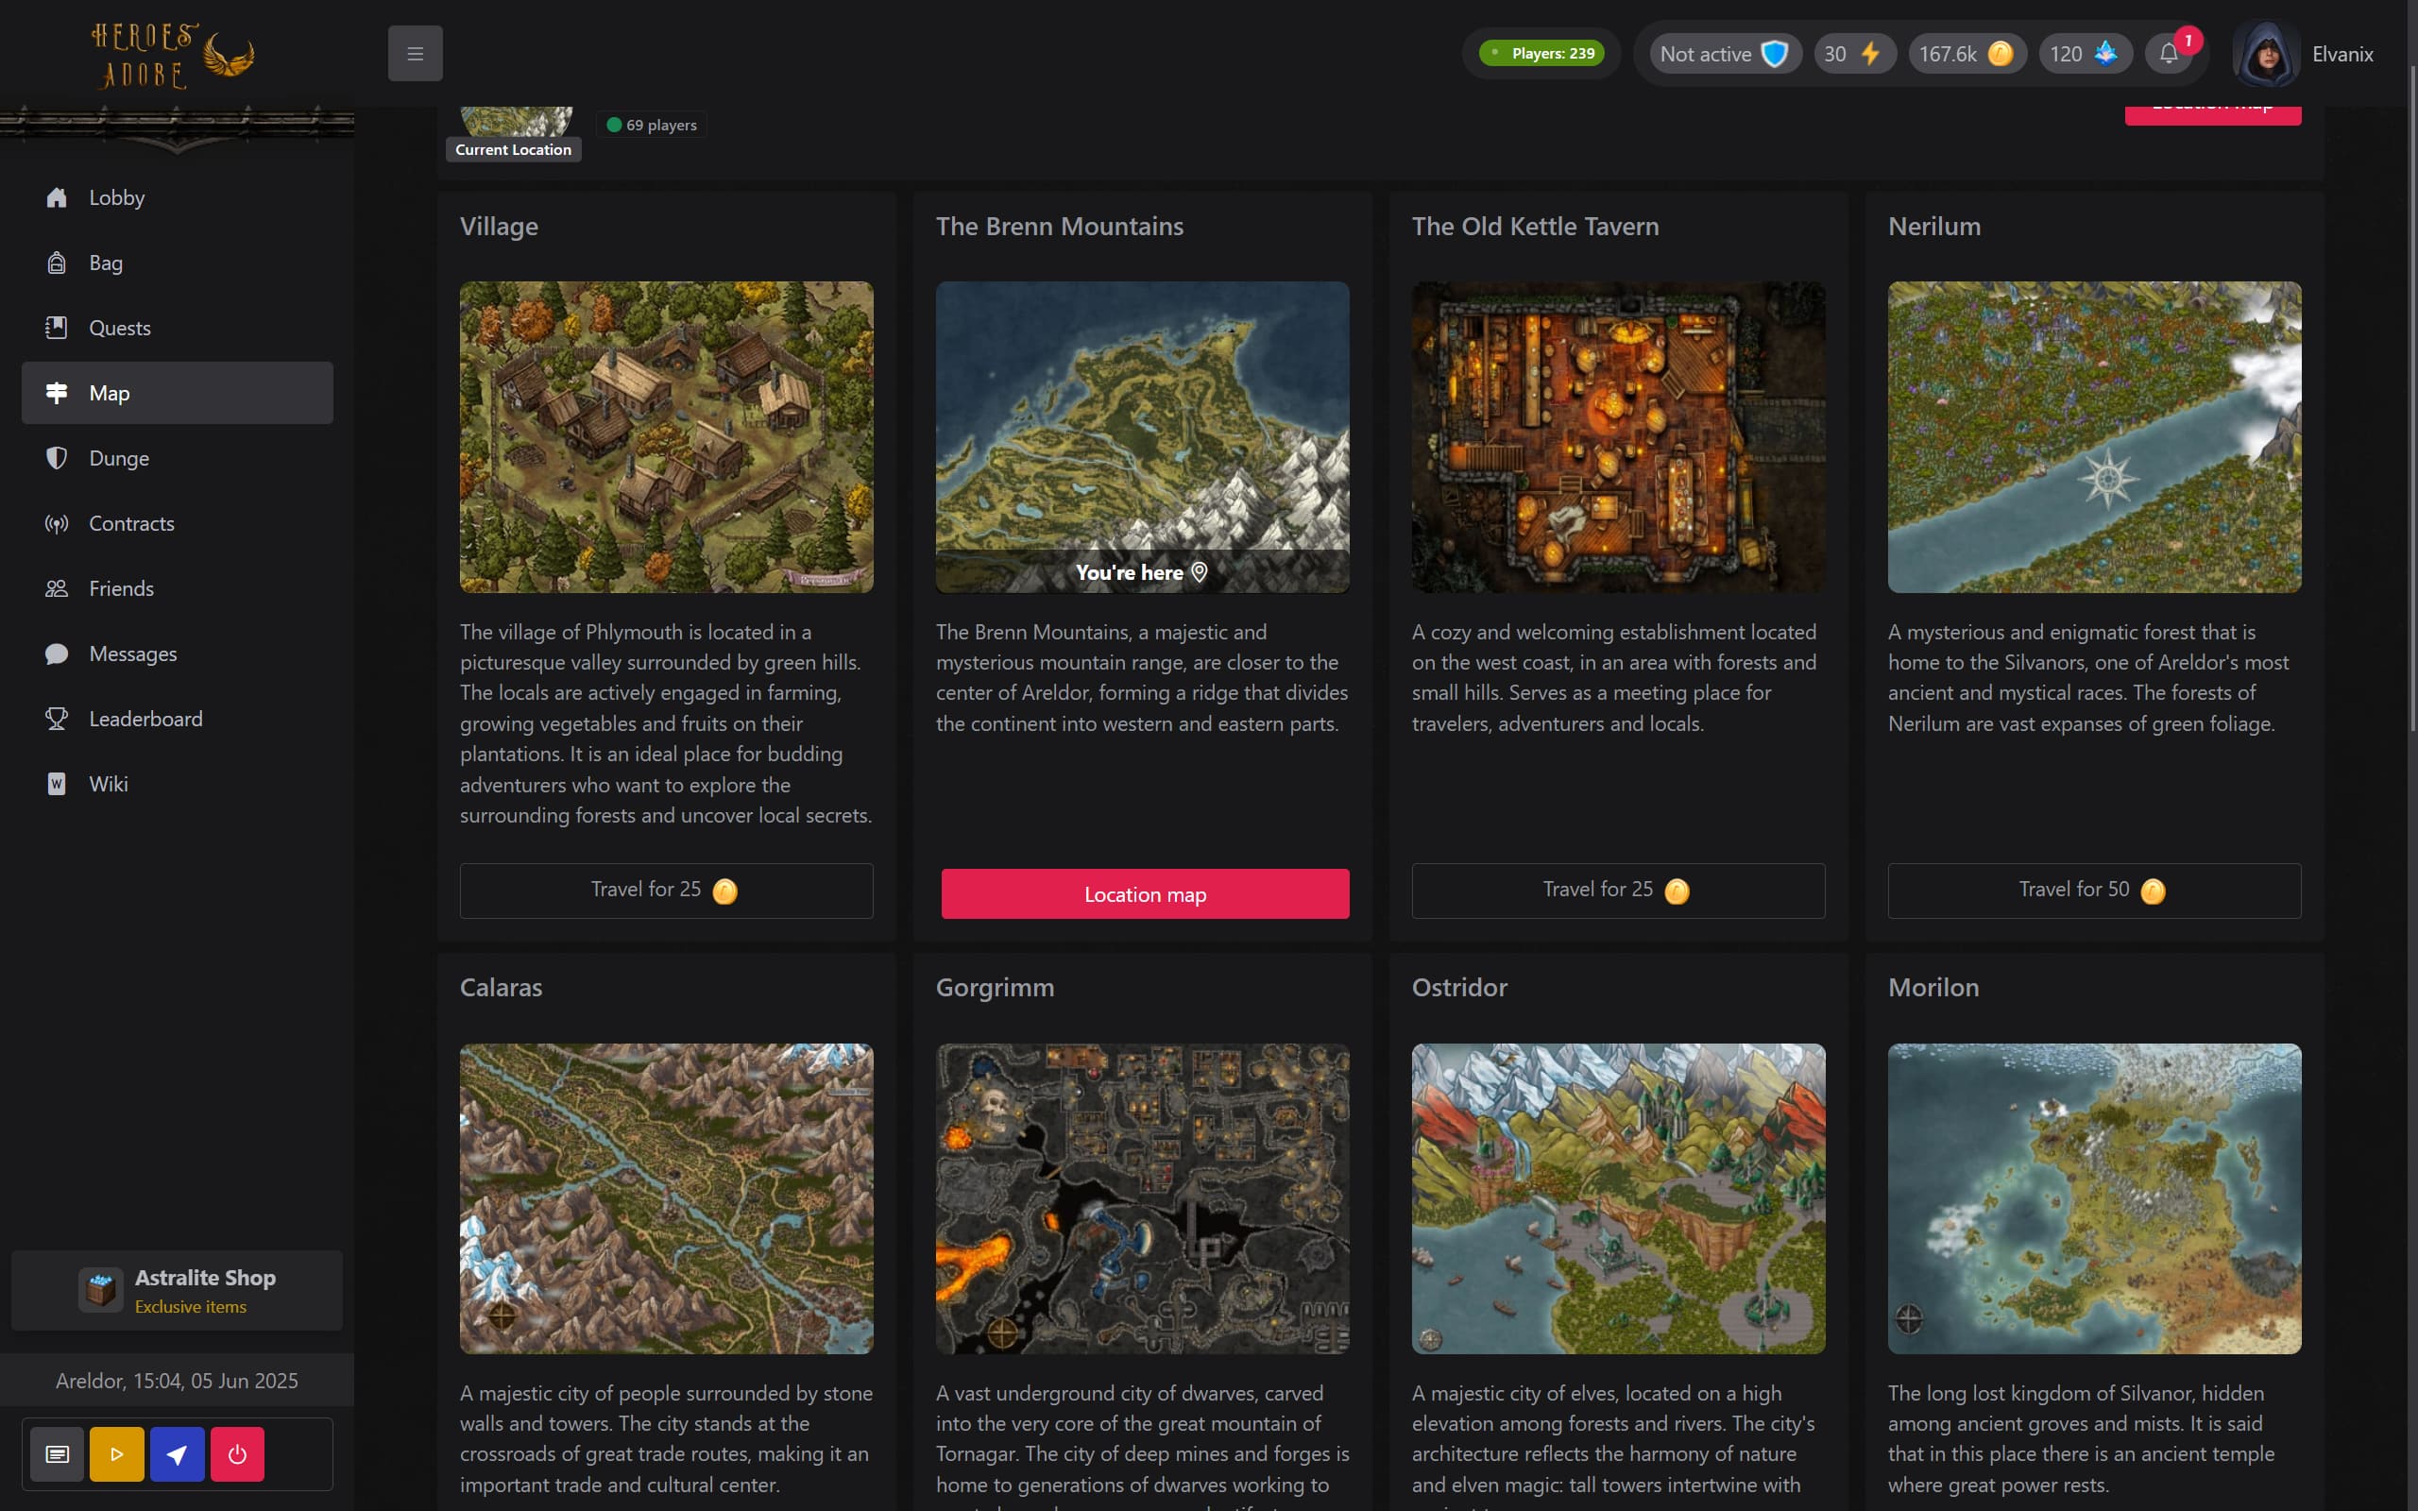Viewport: 2418px width, 1511px height.
Task: Click the Calaras map thumbnail
Action: point(666,1199)
